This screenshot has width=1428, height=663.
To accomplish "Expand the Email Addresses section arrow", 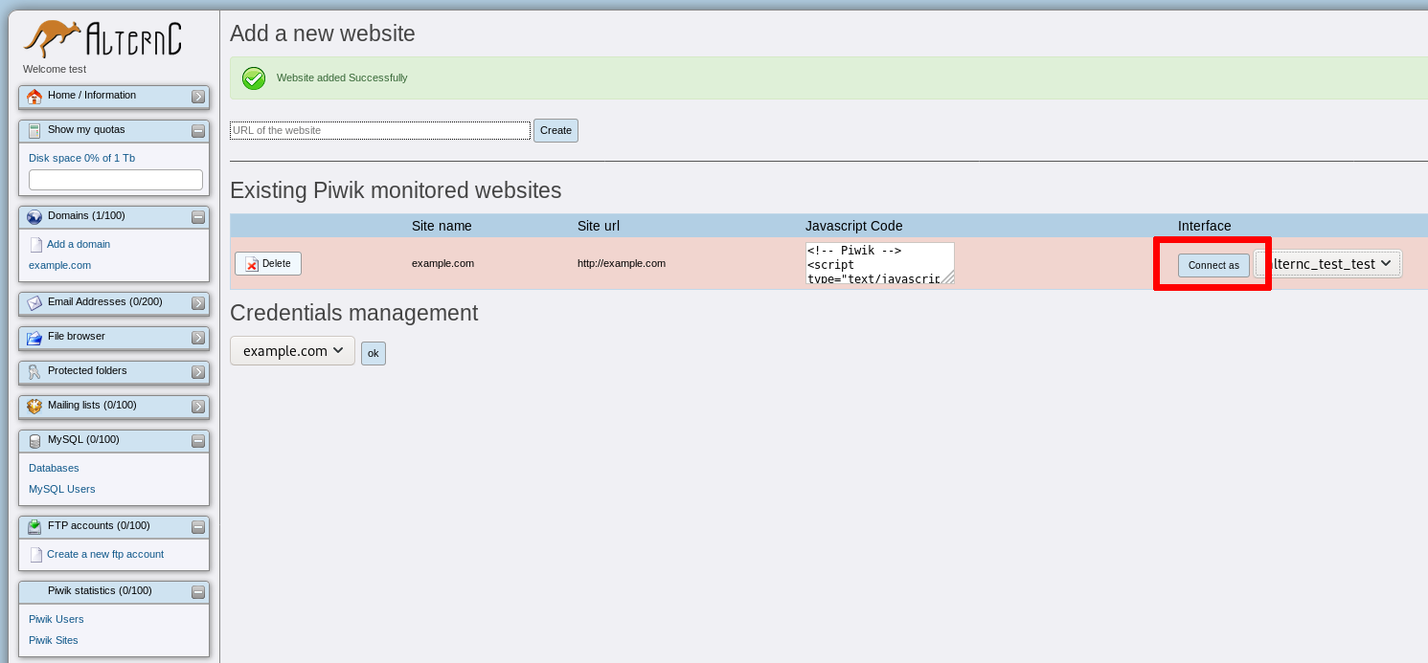I will 198,303.
